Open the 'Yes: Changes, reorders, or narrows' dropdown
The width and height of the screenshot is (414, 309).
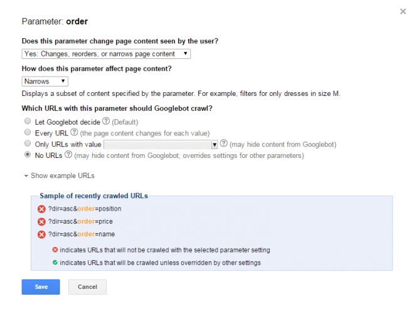(105, 54)
